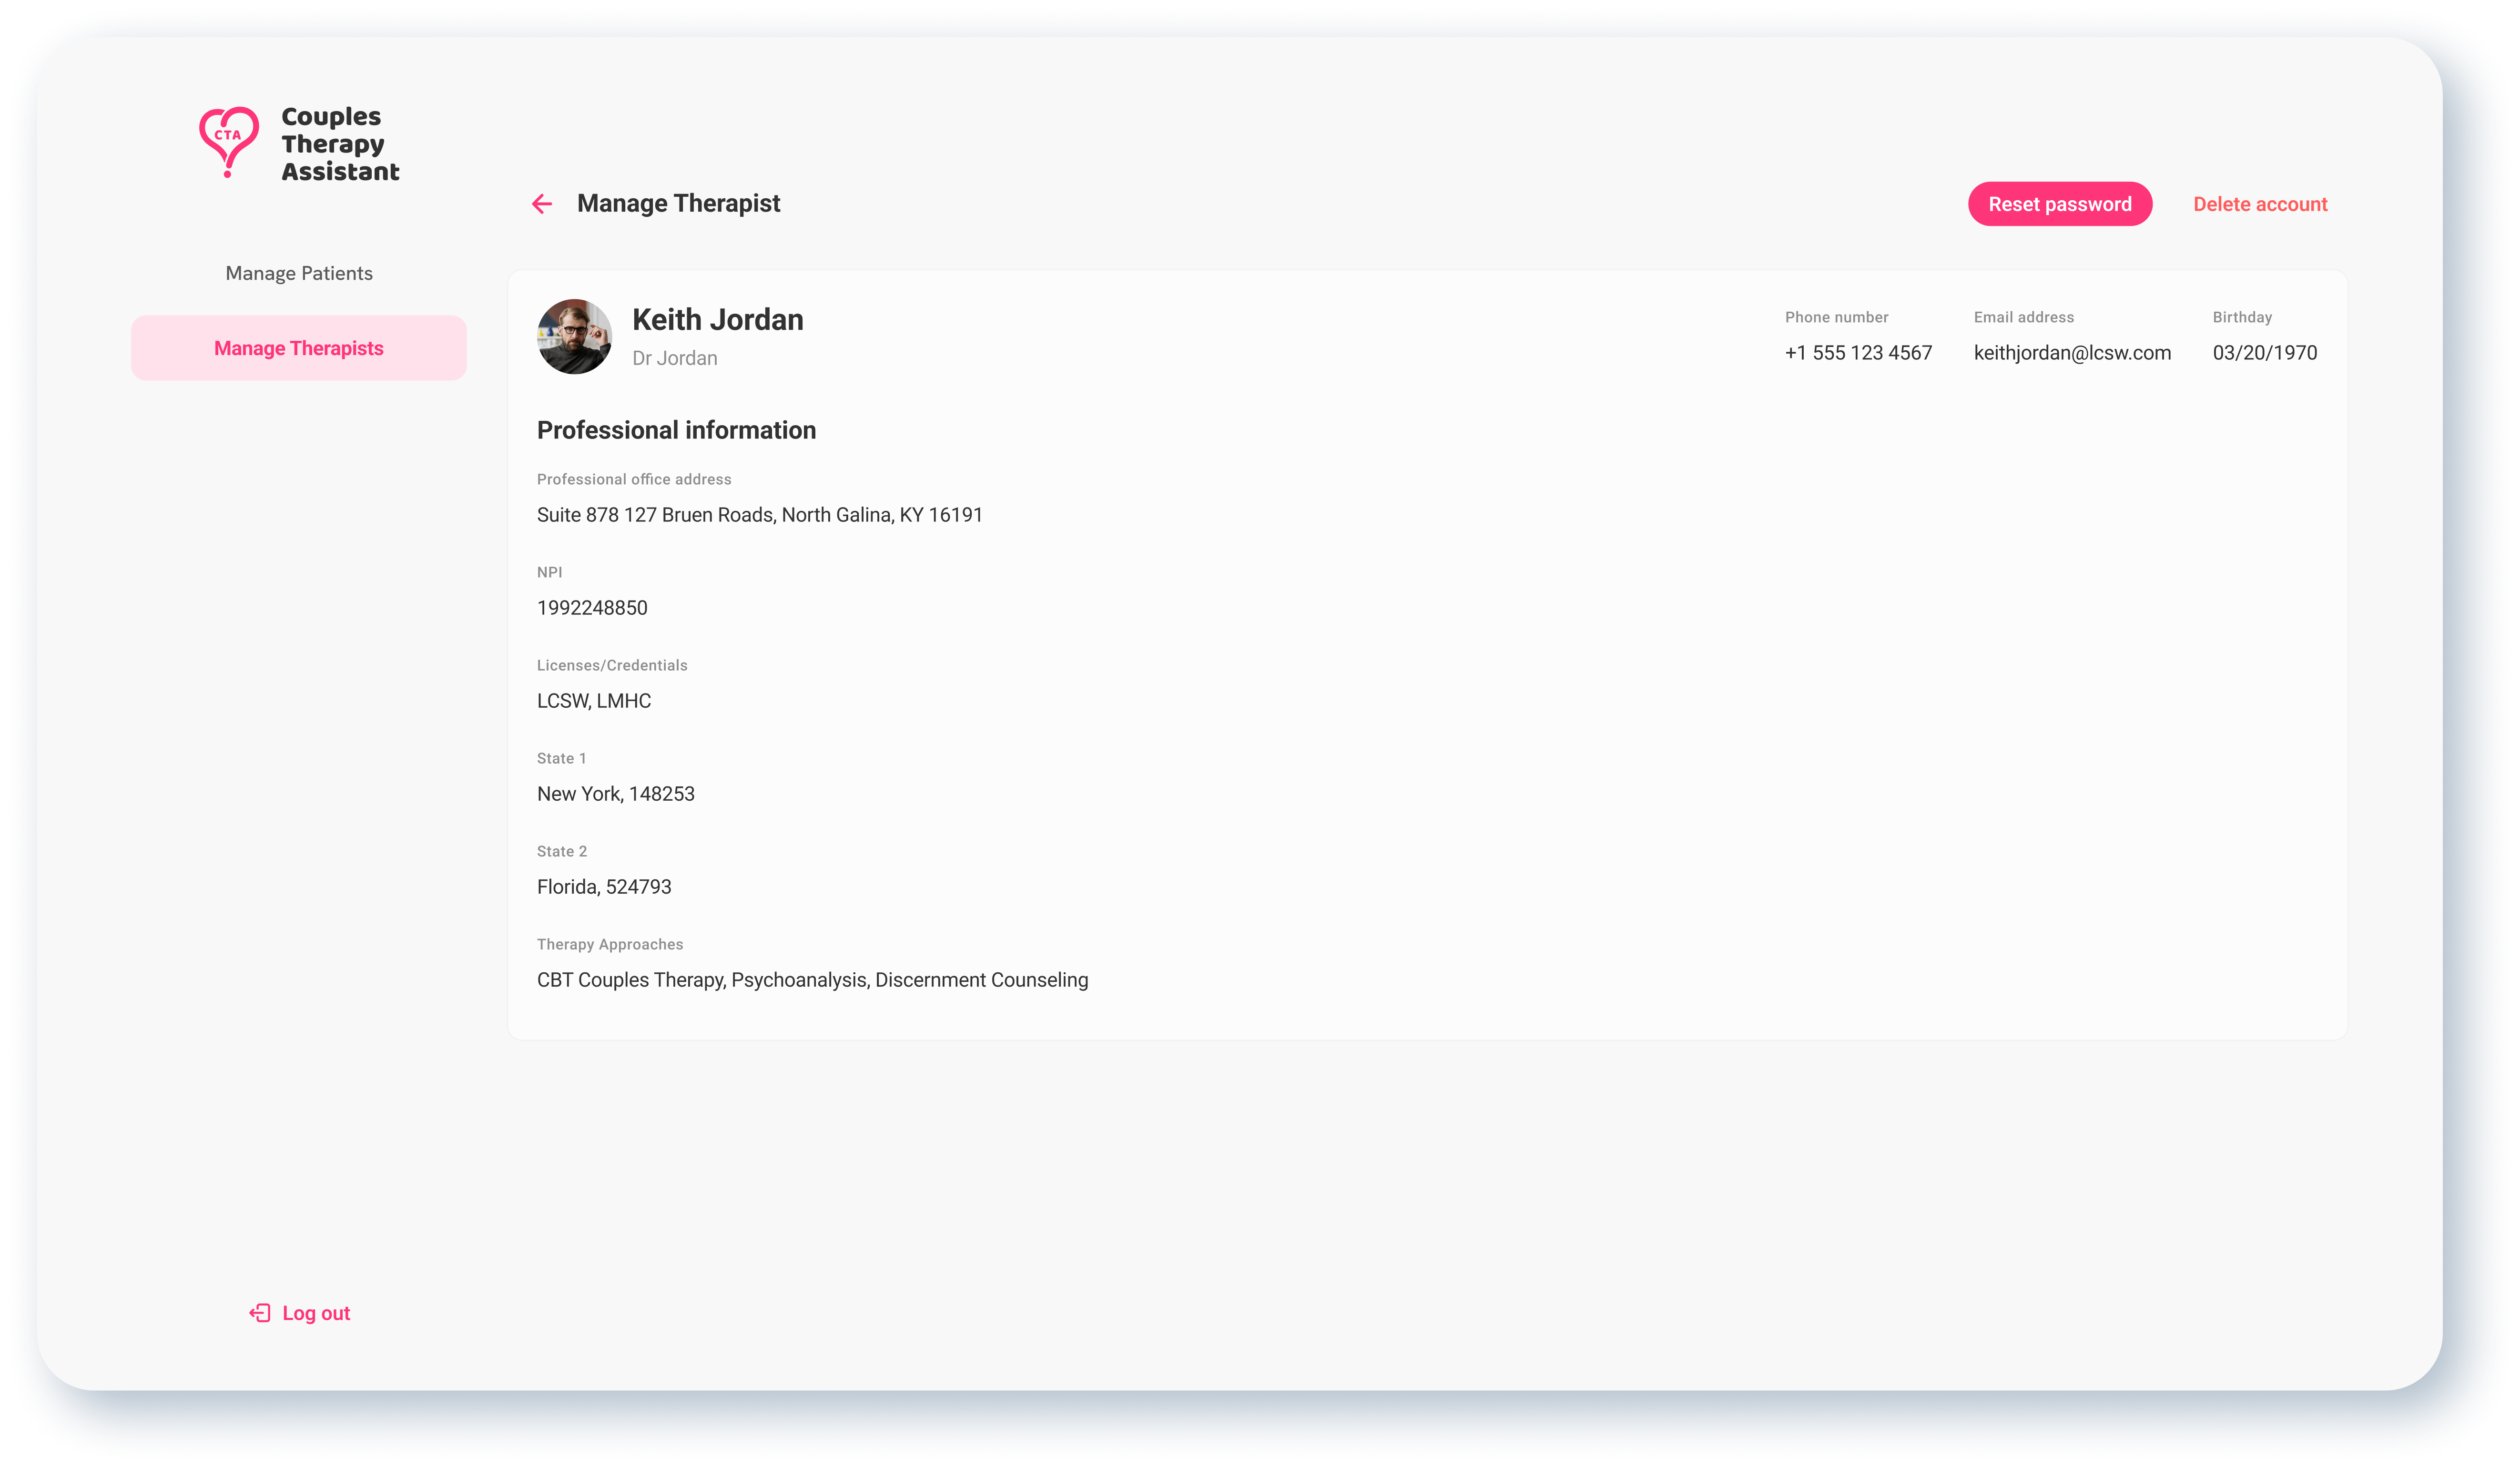The height and width of the screenshot is (1468, 2520).
Task: Choose Delete account
Action: coord(2260,204)
